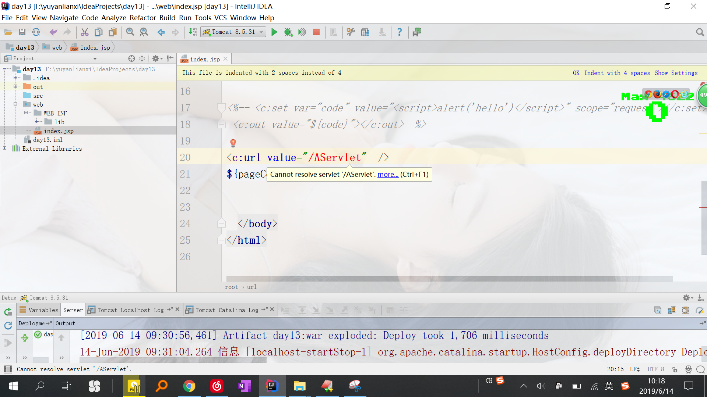Click the Undo arrow icon
The height and width of the screenshot is (397, 707).
[x=53, y=32]
